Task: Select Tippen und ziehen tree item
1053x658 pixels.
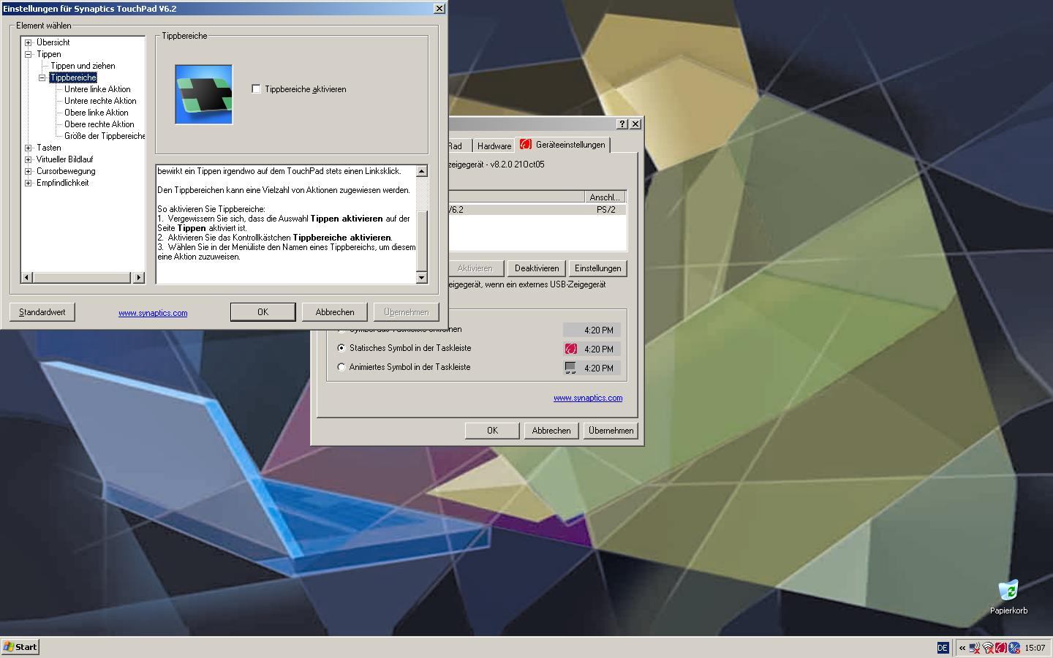Action: pos(83,66)
